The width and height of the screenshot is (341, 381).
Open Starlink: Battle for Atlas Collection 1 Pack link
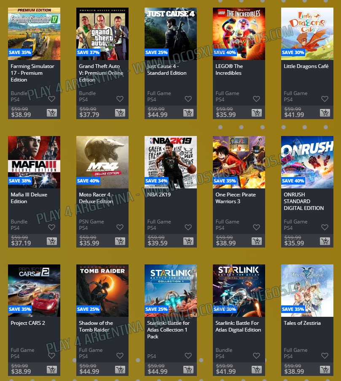point(168,330)
